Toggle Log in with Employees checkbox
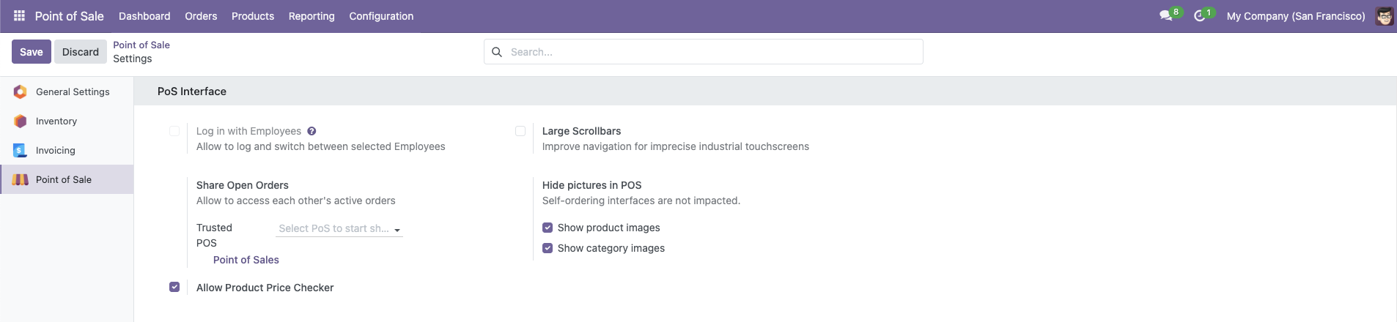1397x322 pixels. (174, 131)
